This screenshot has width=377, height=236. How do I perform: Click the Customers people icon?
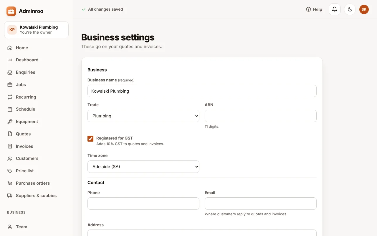click(10, 158)
